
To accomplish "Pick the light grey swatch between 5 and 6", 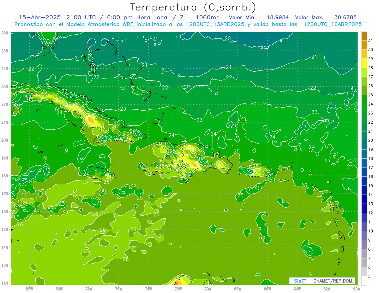I will coord(364,272).
